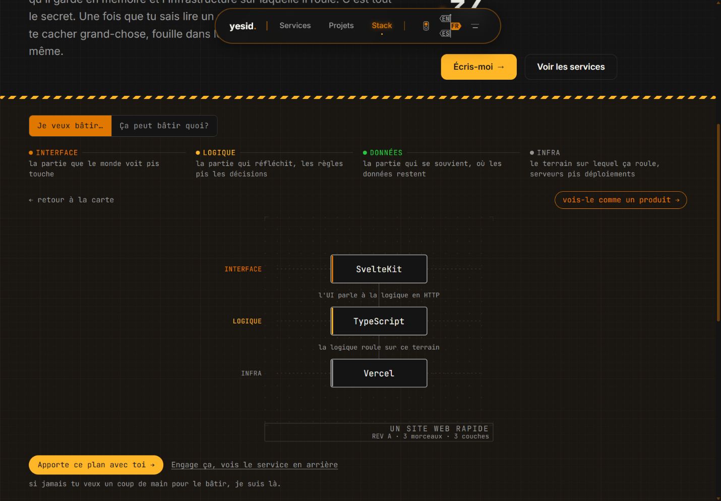Select the Vercel node
This screenshot has height=501, width=721.
(379, 373)
